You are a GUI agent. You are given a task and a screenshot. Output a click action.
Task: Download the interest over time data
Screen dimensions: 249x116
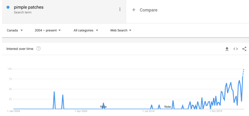tap(227, 49)
